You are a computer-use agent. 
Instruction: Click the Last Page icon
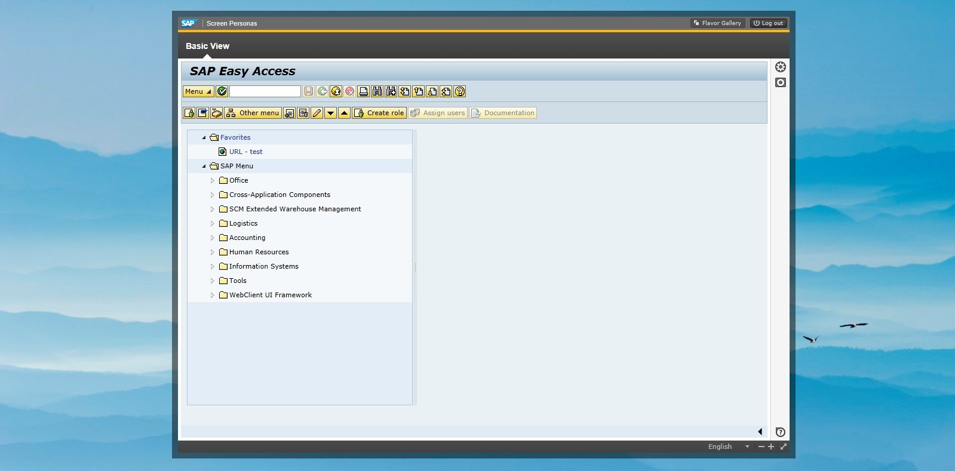click(446, 91)
